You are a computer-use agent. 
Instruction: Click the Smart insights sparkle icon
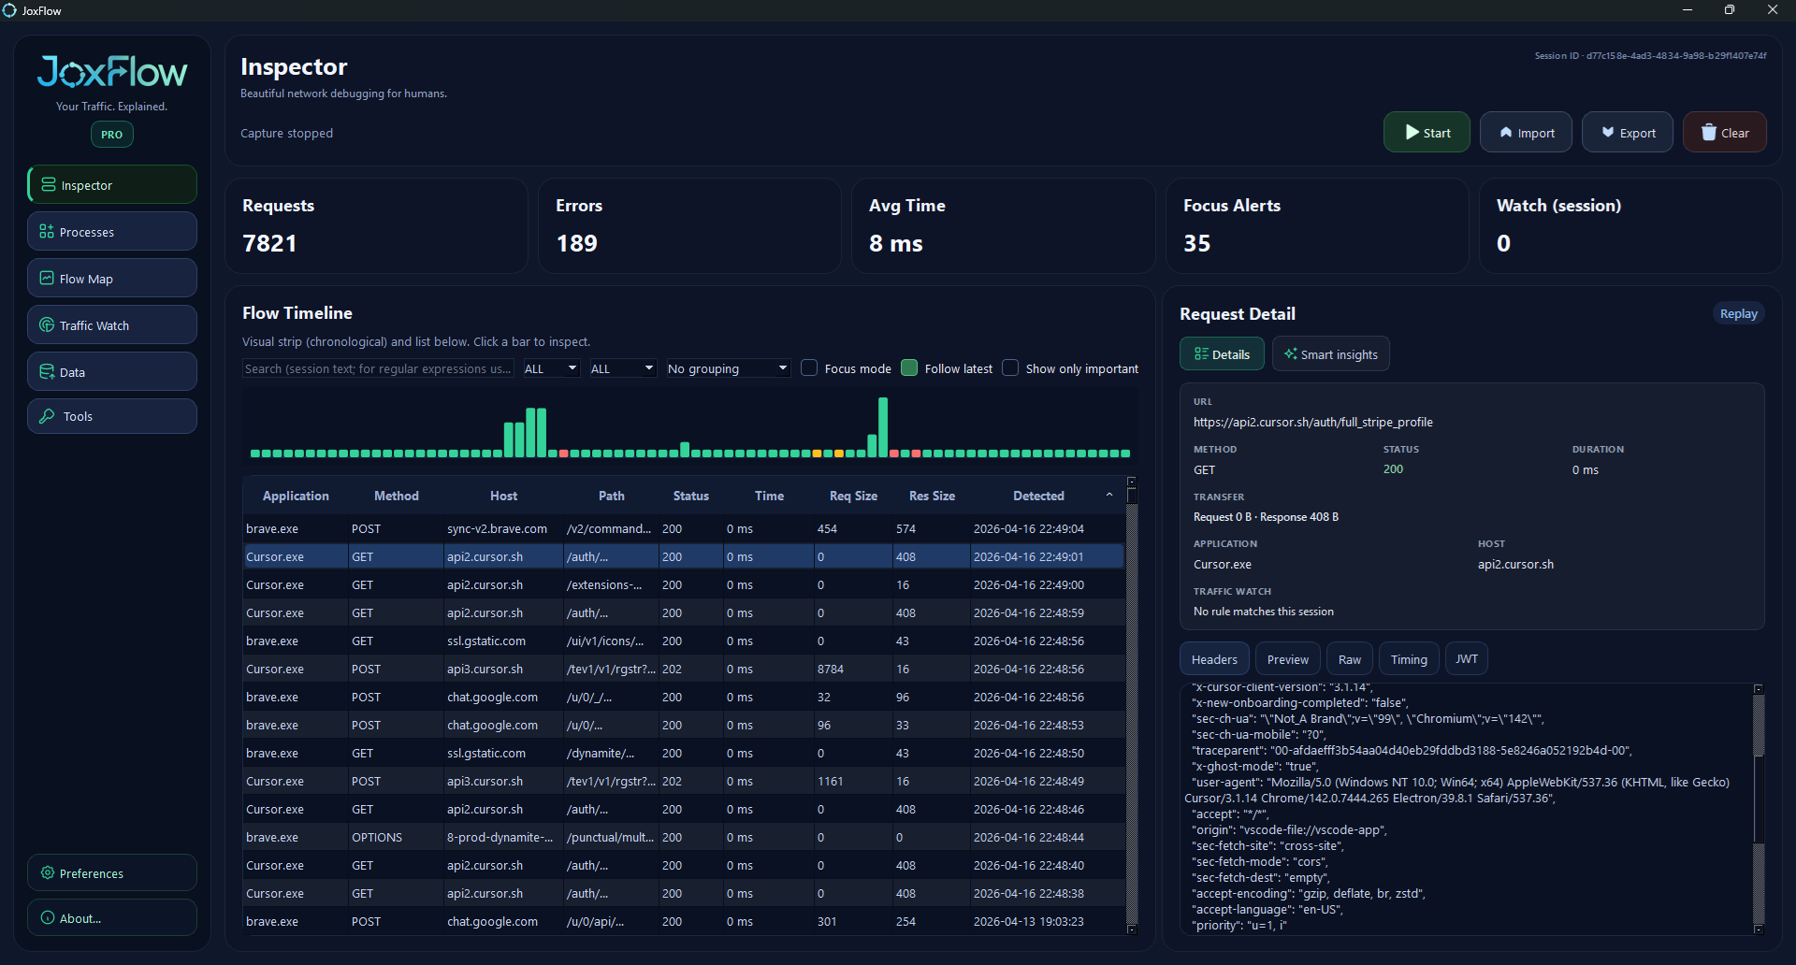pos(1291,353)
